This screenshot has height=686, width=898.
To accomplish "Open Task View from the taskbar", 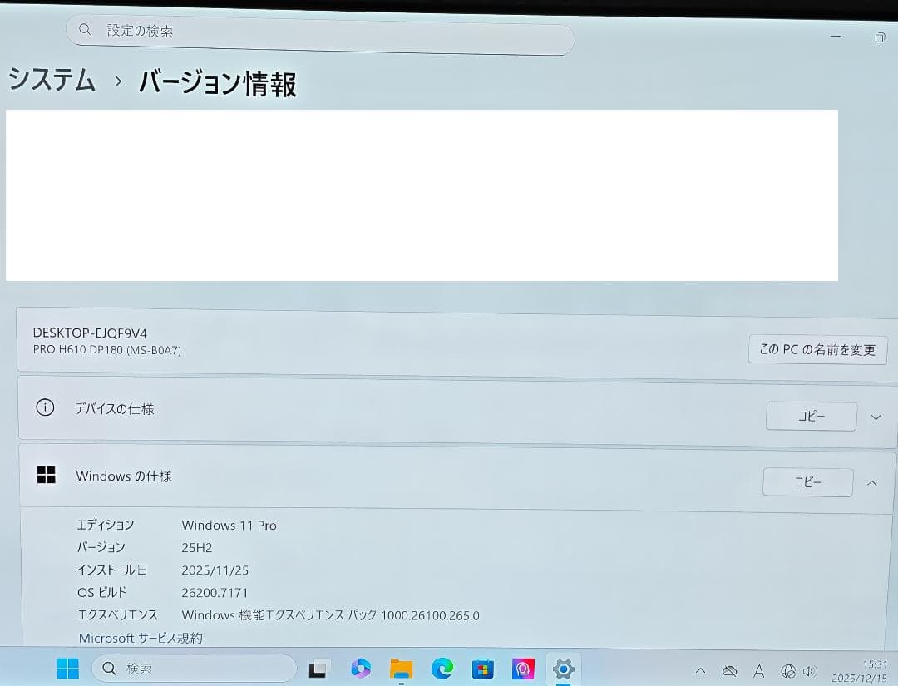I will [x=318, y=668].
